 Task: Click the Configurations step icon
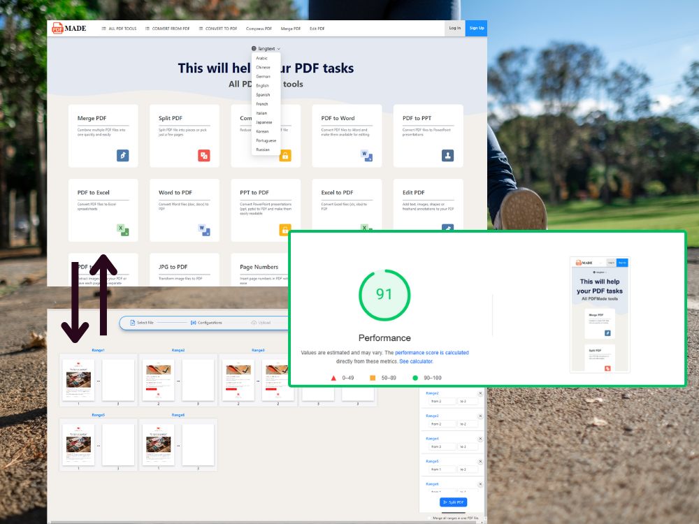tap(193, 323)
